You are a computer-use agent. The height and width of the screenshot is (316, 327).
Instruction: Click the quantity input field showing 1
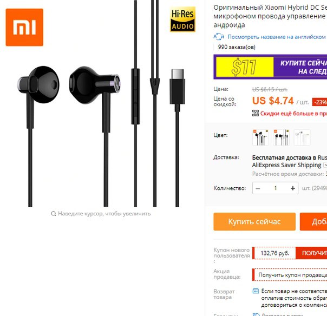[x=275, y=188]
